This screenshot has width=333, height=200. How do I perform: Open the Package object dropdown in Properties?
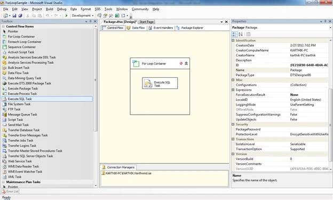click(x=330, y=28)
